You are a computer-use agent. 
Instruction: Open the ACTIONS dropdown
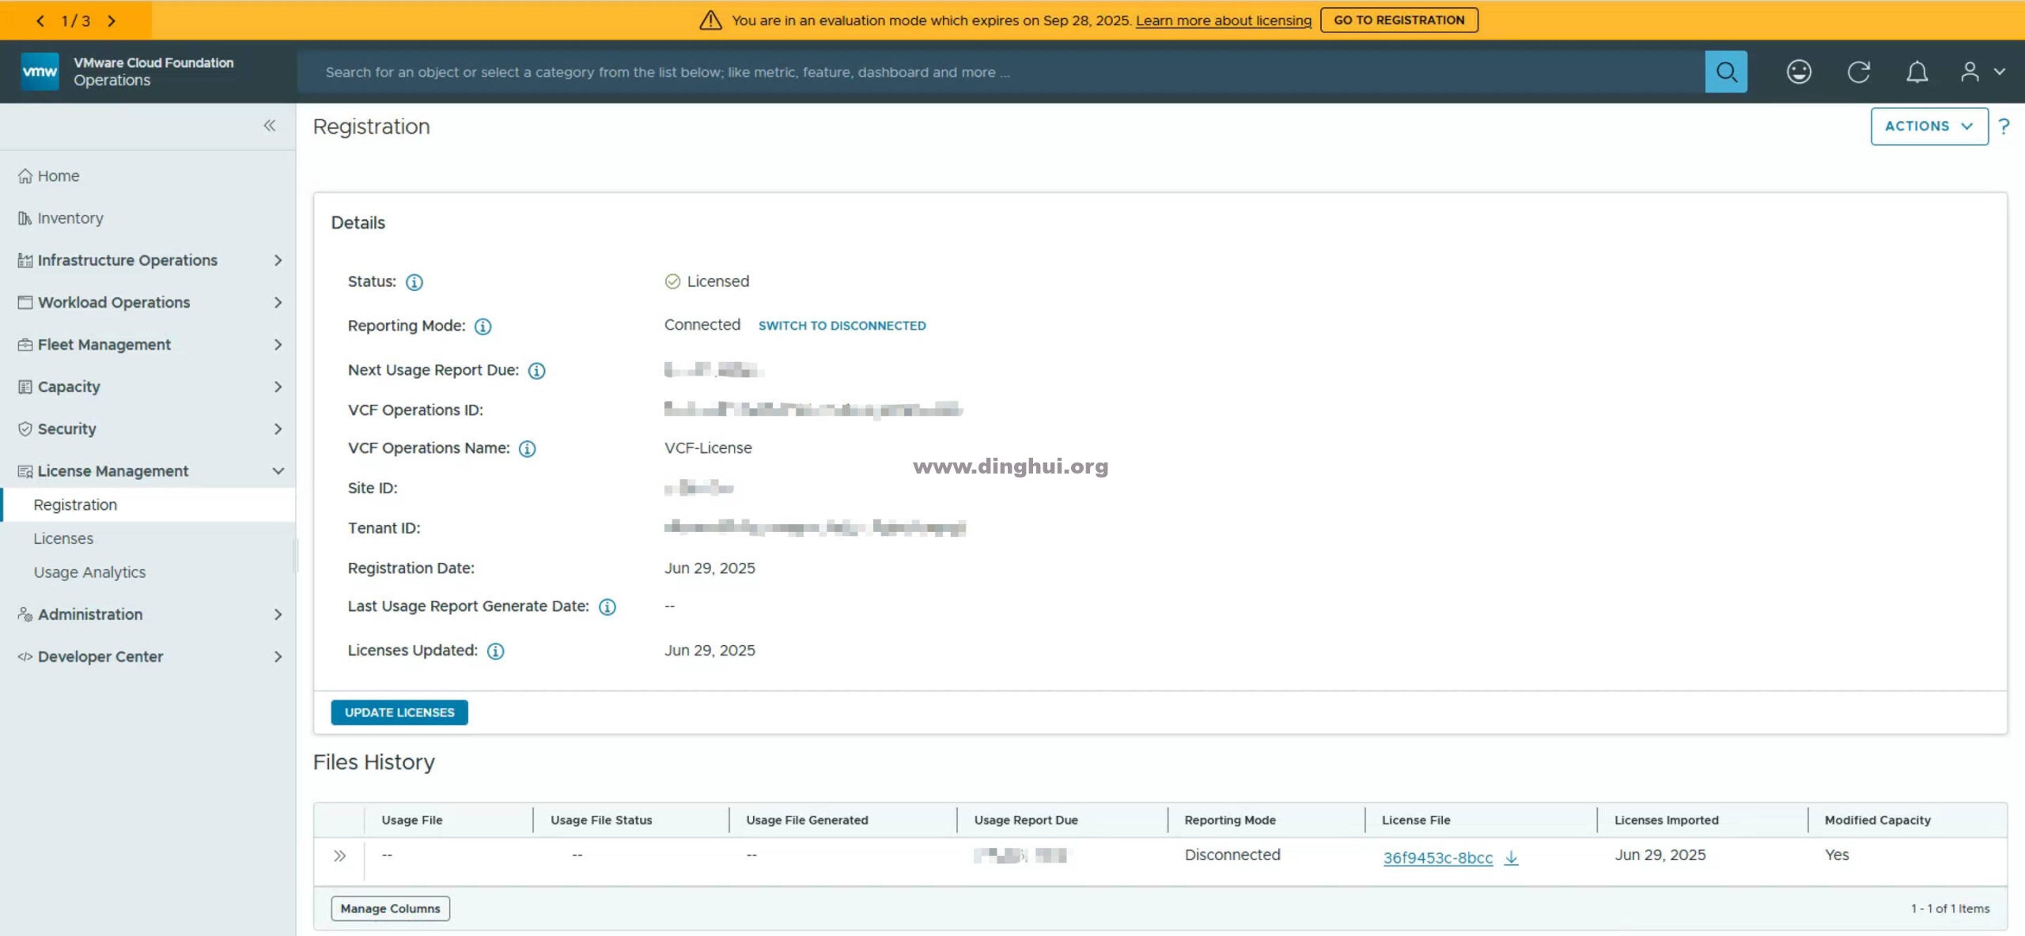pyautogui.click(x=1929, y=126)
